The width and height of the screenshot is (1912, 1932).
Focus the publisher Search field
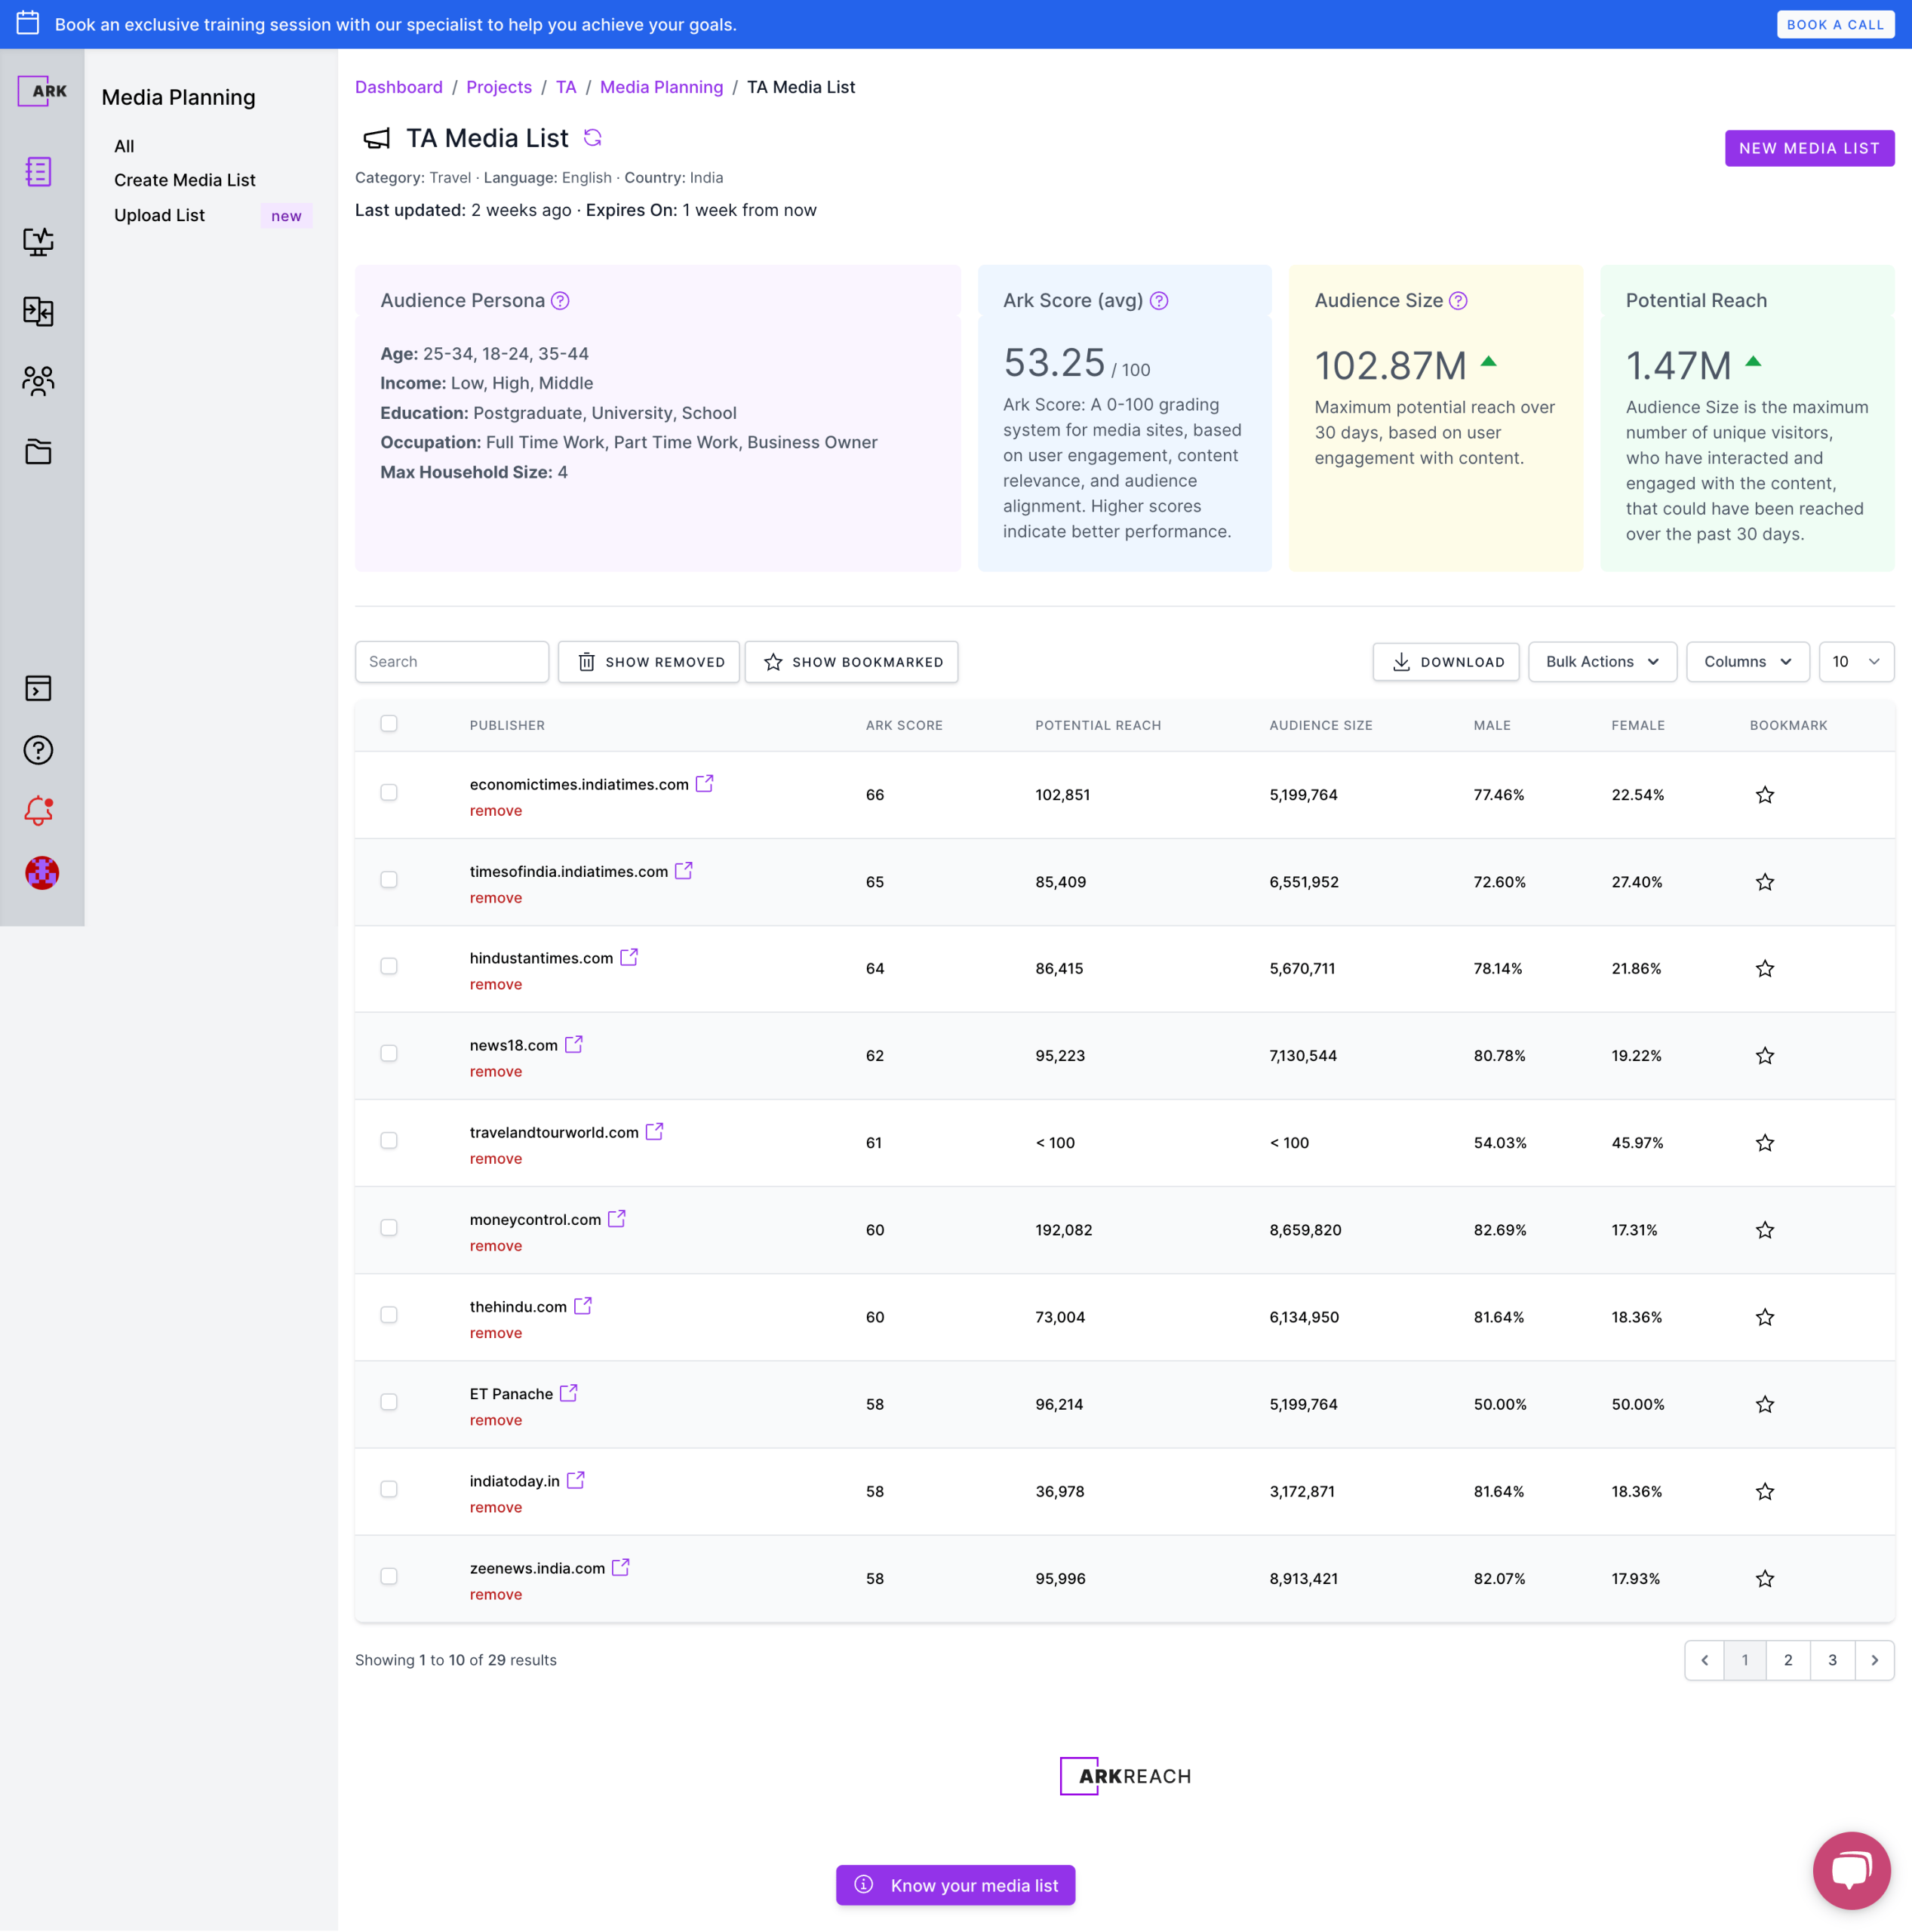click(x=452, y=662)
